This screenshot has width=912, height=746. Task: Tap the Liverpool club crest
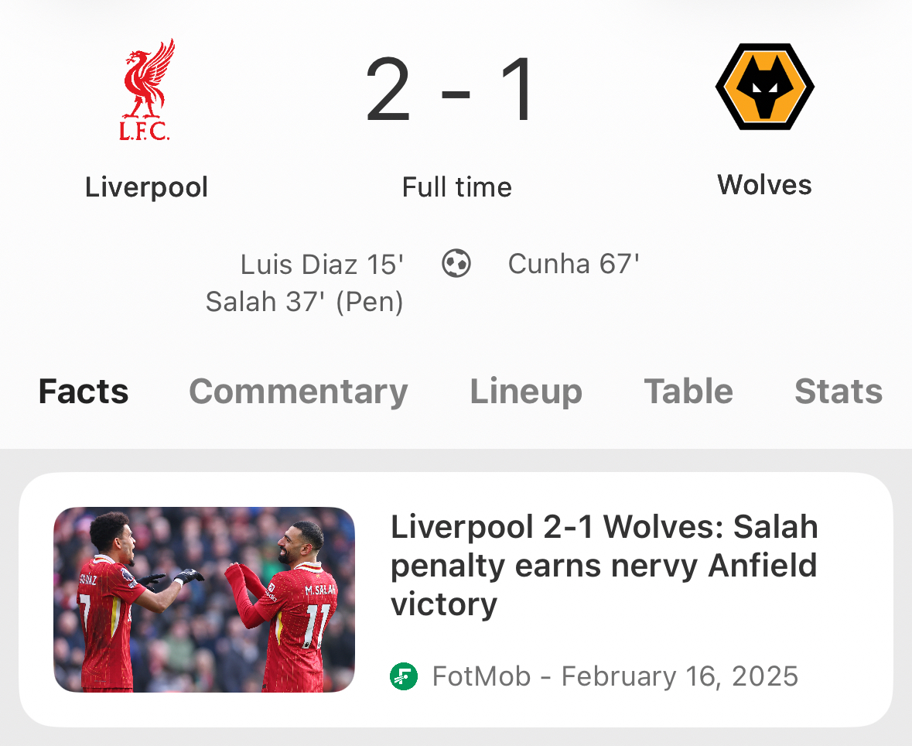pos(146,90)
